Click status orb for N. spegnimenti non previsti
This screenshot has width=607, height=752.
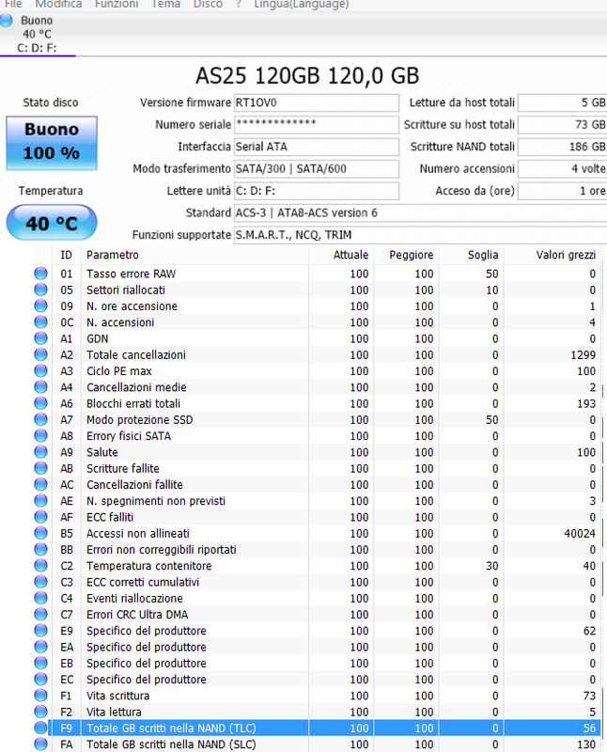click(x=40, y=501)
